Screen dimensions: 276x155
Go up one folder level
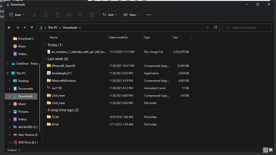[x=32, y=28]
